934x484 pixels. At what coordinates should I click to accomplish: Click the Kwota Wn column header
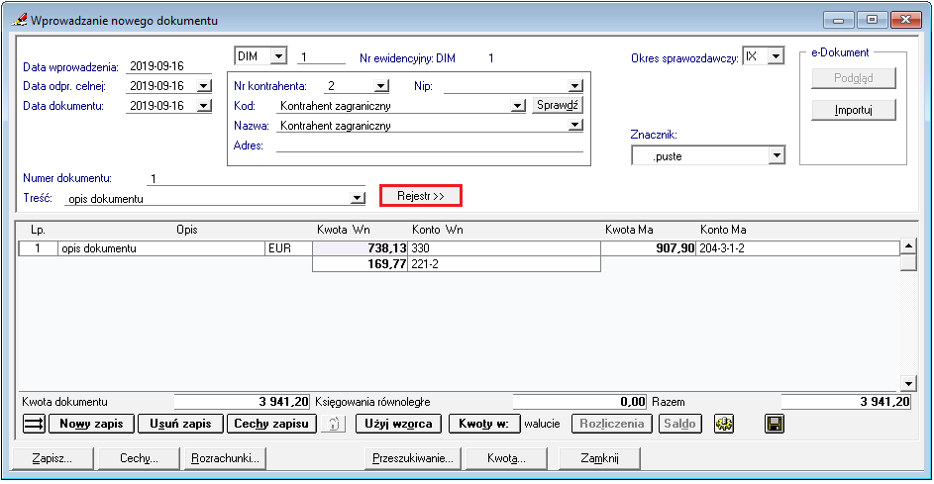pos(343,230)
